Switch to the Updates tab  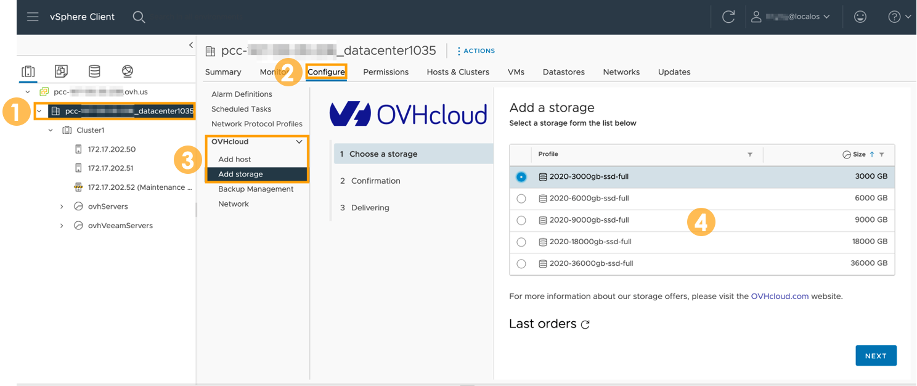[x=674, y=72]
